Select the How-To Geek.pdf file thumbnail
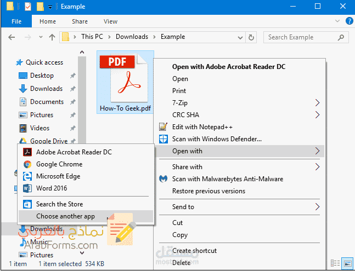Image resolution: width=355 pixels, height=271 pixels. [125, 82]
